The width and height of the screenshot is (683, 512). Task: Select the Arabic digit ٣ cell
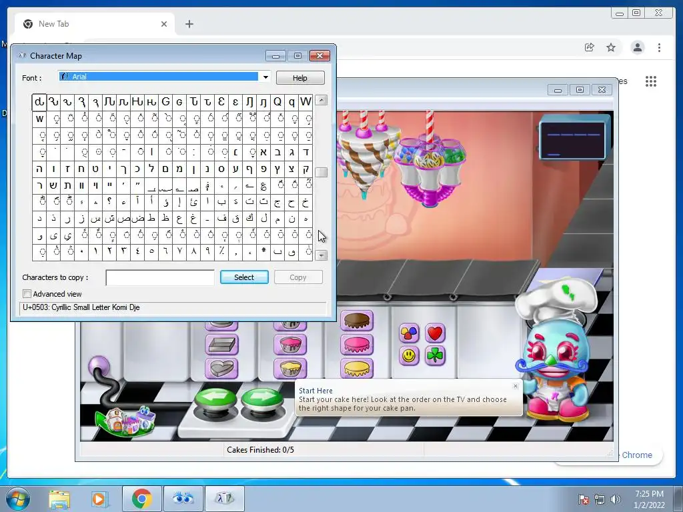pyautogui.click(x=123, y=253)
